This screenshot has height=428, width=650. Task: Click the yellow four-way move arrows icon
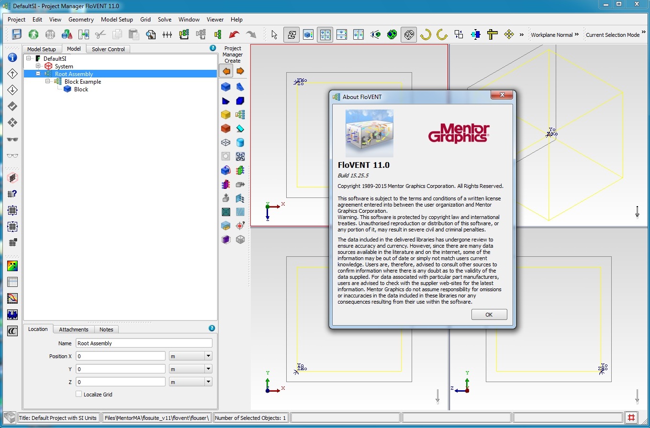tap(509, 34)
